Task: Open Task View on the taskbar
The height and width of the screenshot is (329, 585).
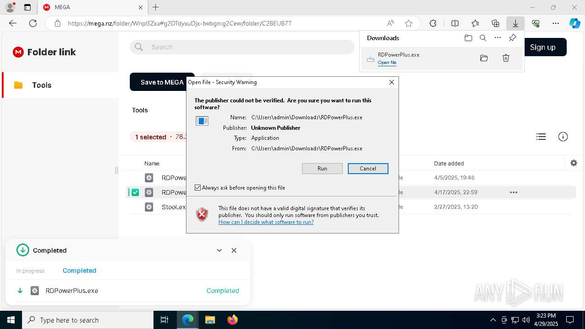Action: (x=165, y=320)
